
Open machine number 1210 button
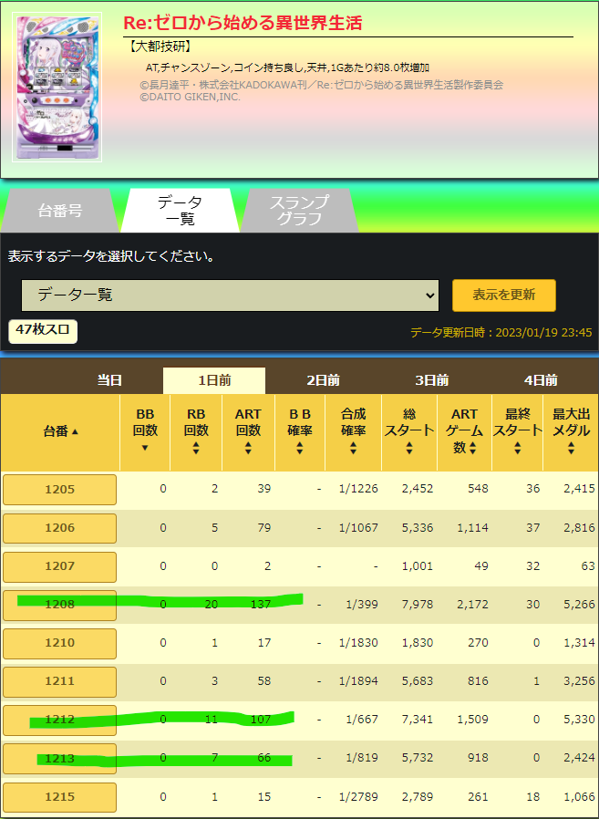pyautogui.click(x=59, y=644)
